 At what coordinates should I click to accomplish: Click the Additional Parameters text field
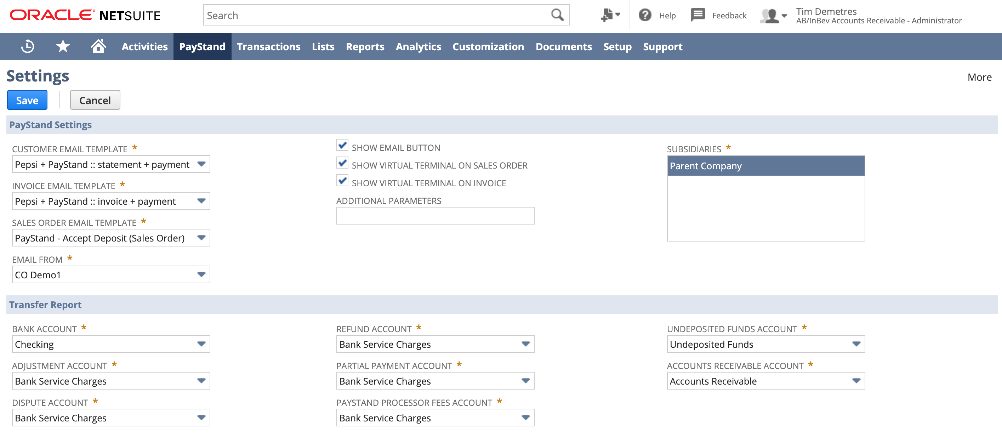(435, 216)
